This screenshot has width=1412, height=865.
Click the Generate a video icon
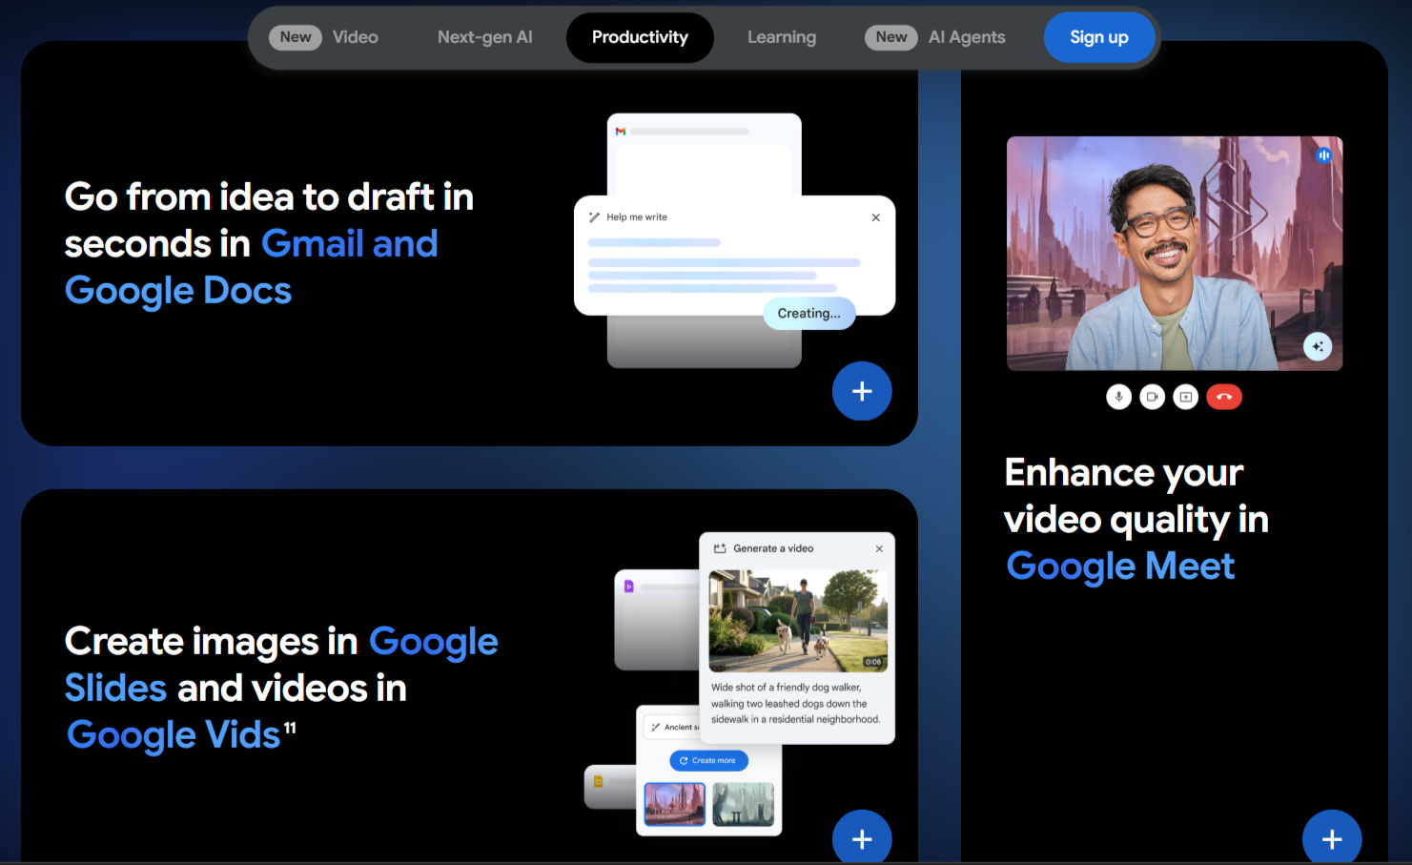[x=720, y=548]
